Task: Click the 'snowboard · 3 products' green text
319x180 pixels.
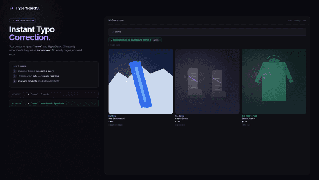Action: (52, 104)
